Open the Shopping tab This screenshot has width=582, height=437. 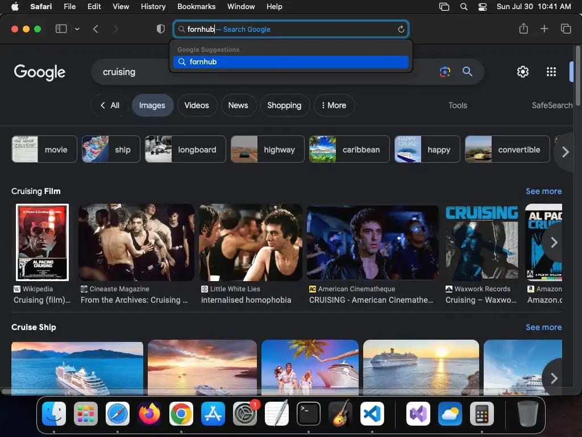point(284,105)
